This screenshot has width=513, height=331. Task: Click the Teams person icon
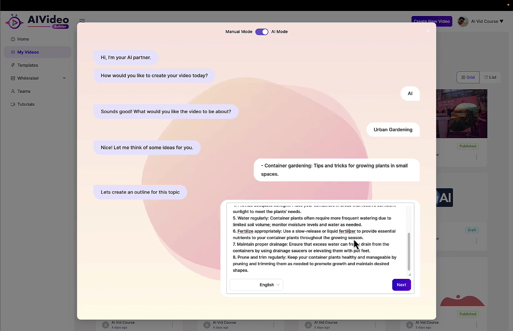point(13,91)
